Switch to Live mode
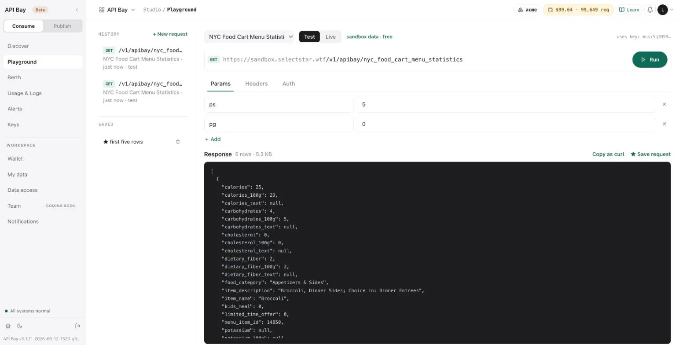The image size is (683, 345). pos(330,37)
